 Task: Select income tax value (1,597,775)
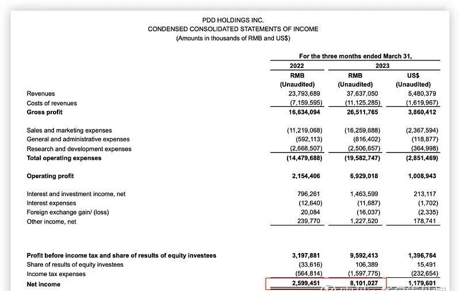coord(364,273)
